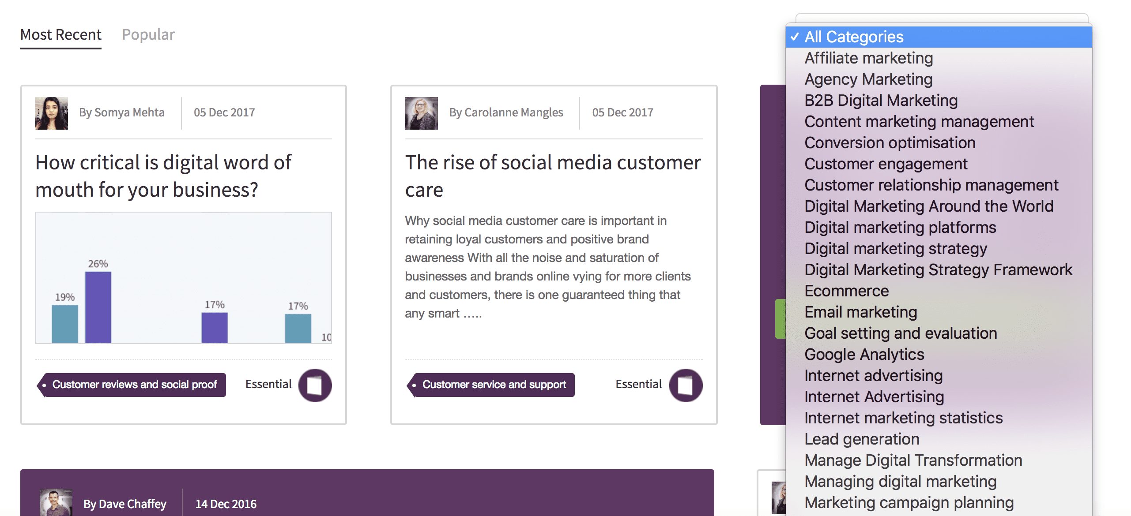Open Customer service and support tag
The width and height of the screenshot is (1131, 516).
(x=494, y=385)
